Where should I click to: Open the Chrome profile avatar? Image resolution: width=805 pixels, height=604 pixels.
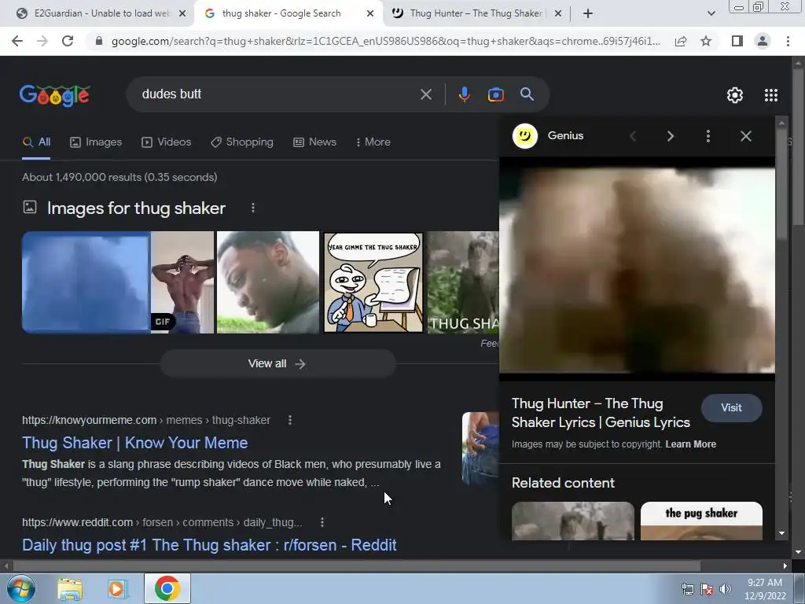763,41
